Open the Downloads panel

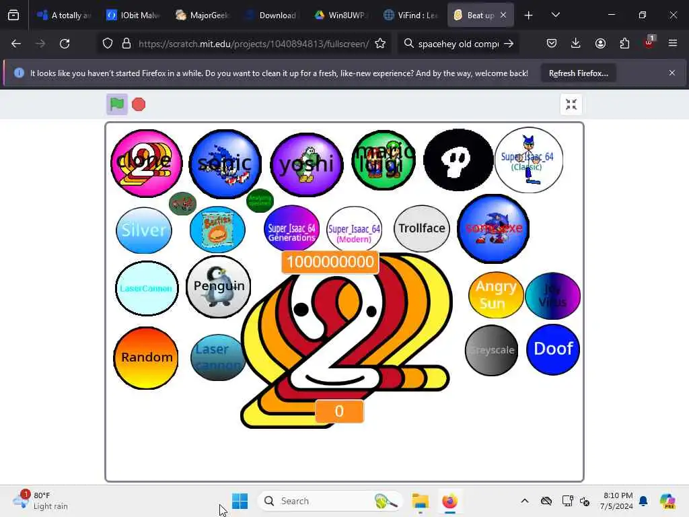pyautogui.click(x=576, y=44)
